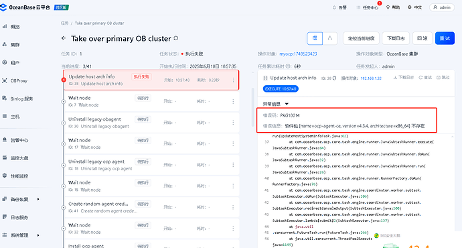Screen dimensions: 462x248
Task: Click 任务 breadcrumb link
Action: (64, 23)
